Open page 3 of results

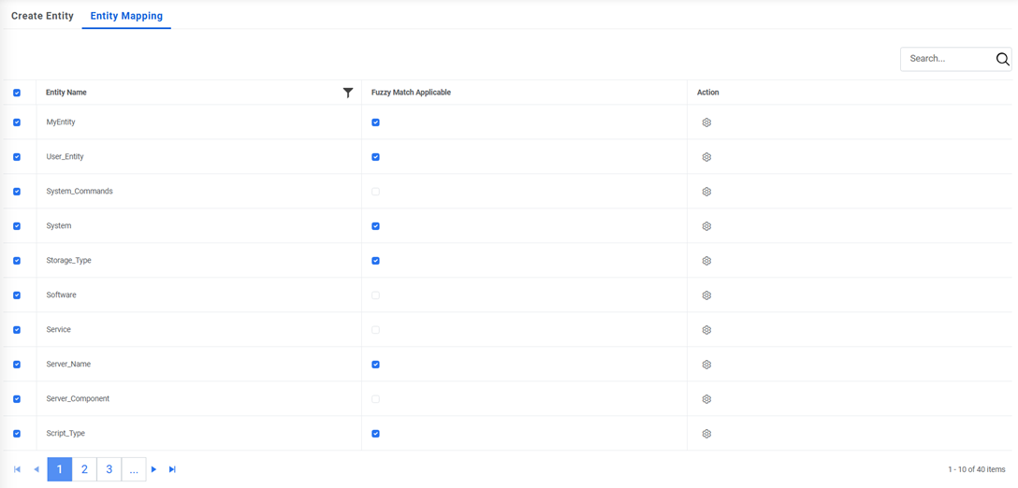(109, 469)
